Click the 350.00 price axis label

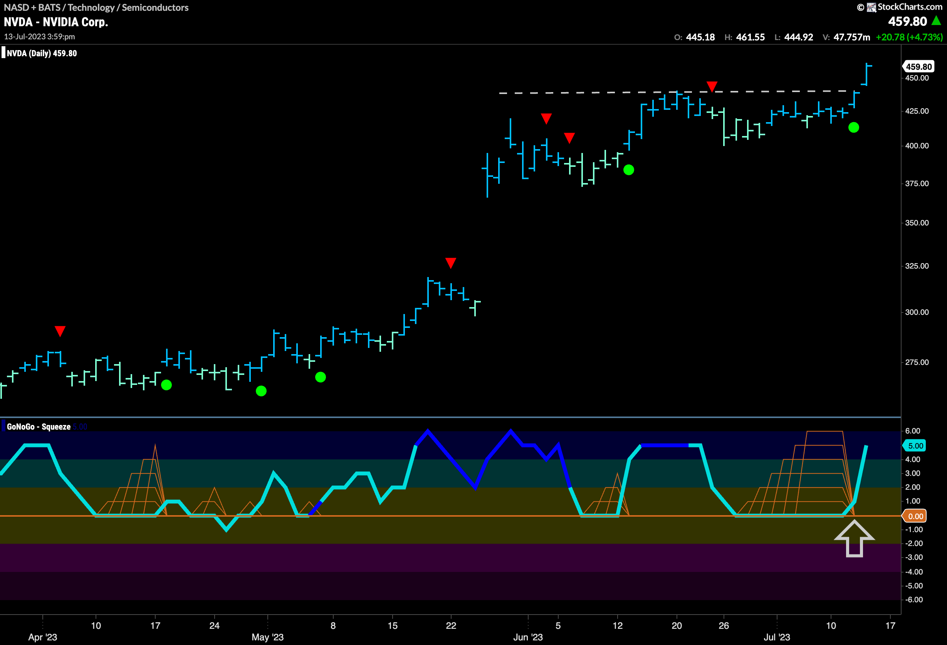coord(917,223)
